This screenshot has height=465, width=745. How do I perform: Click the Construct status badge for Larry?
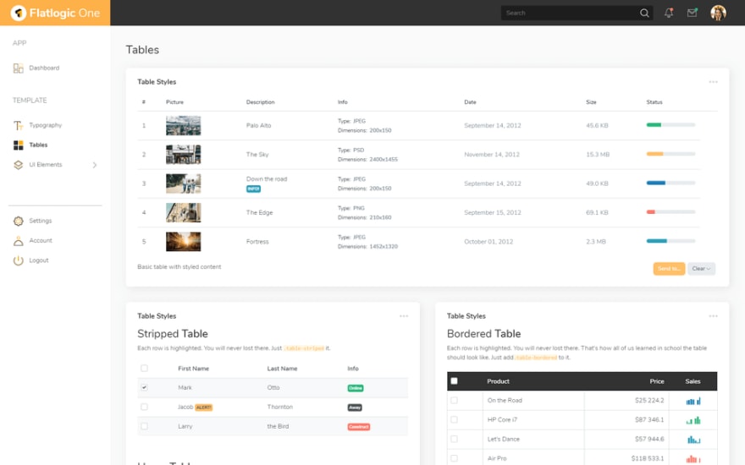pyautogui.click(x=359, y=427)
